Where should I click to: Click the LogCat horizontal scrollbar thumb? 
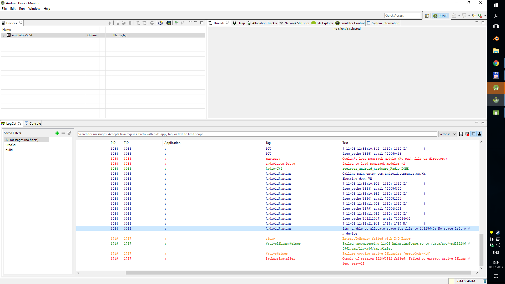coord(298,273)
